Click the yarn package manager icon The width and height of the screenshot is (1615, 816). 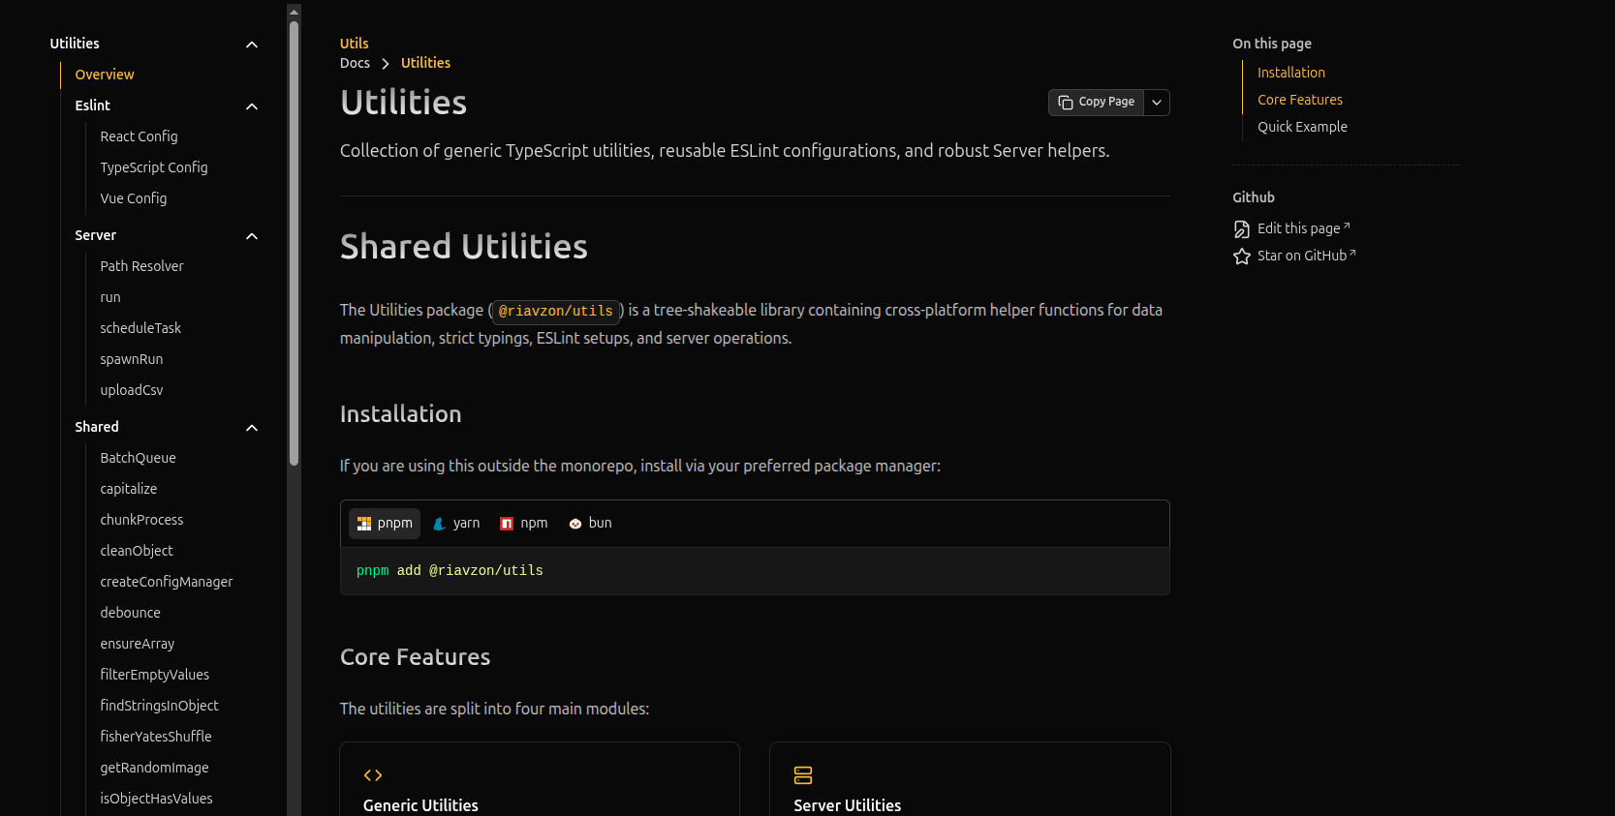439,524
